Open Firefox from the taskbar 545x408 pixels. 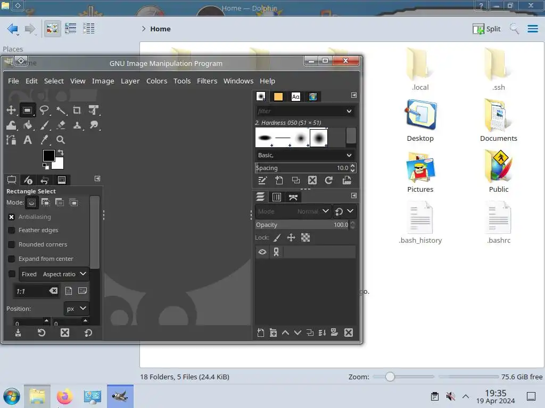coord(64,396)
